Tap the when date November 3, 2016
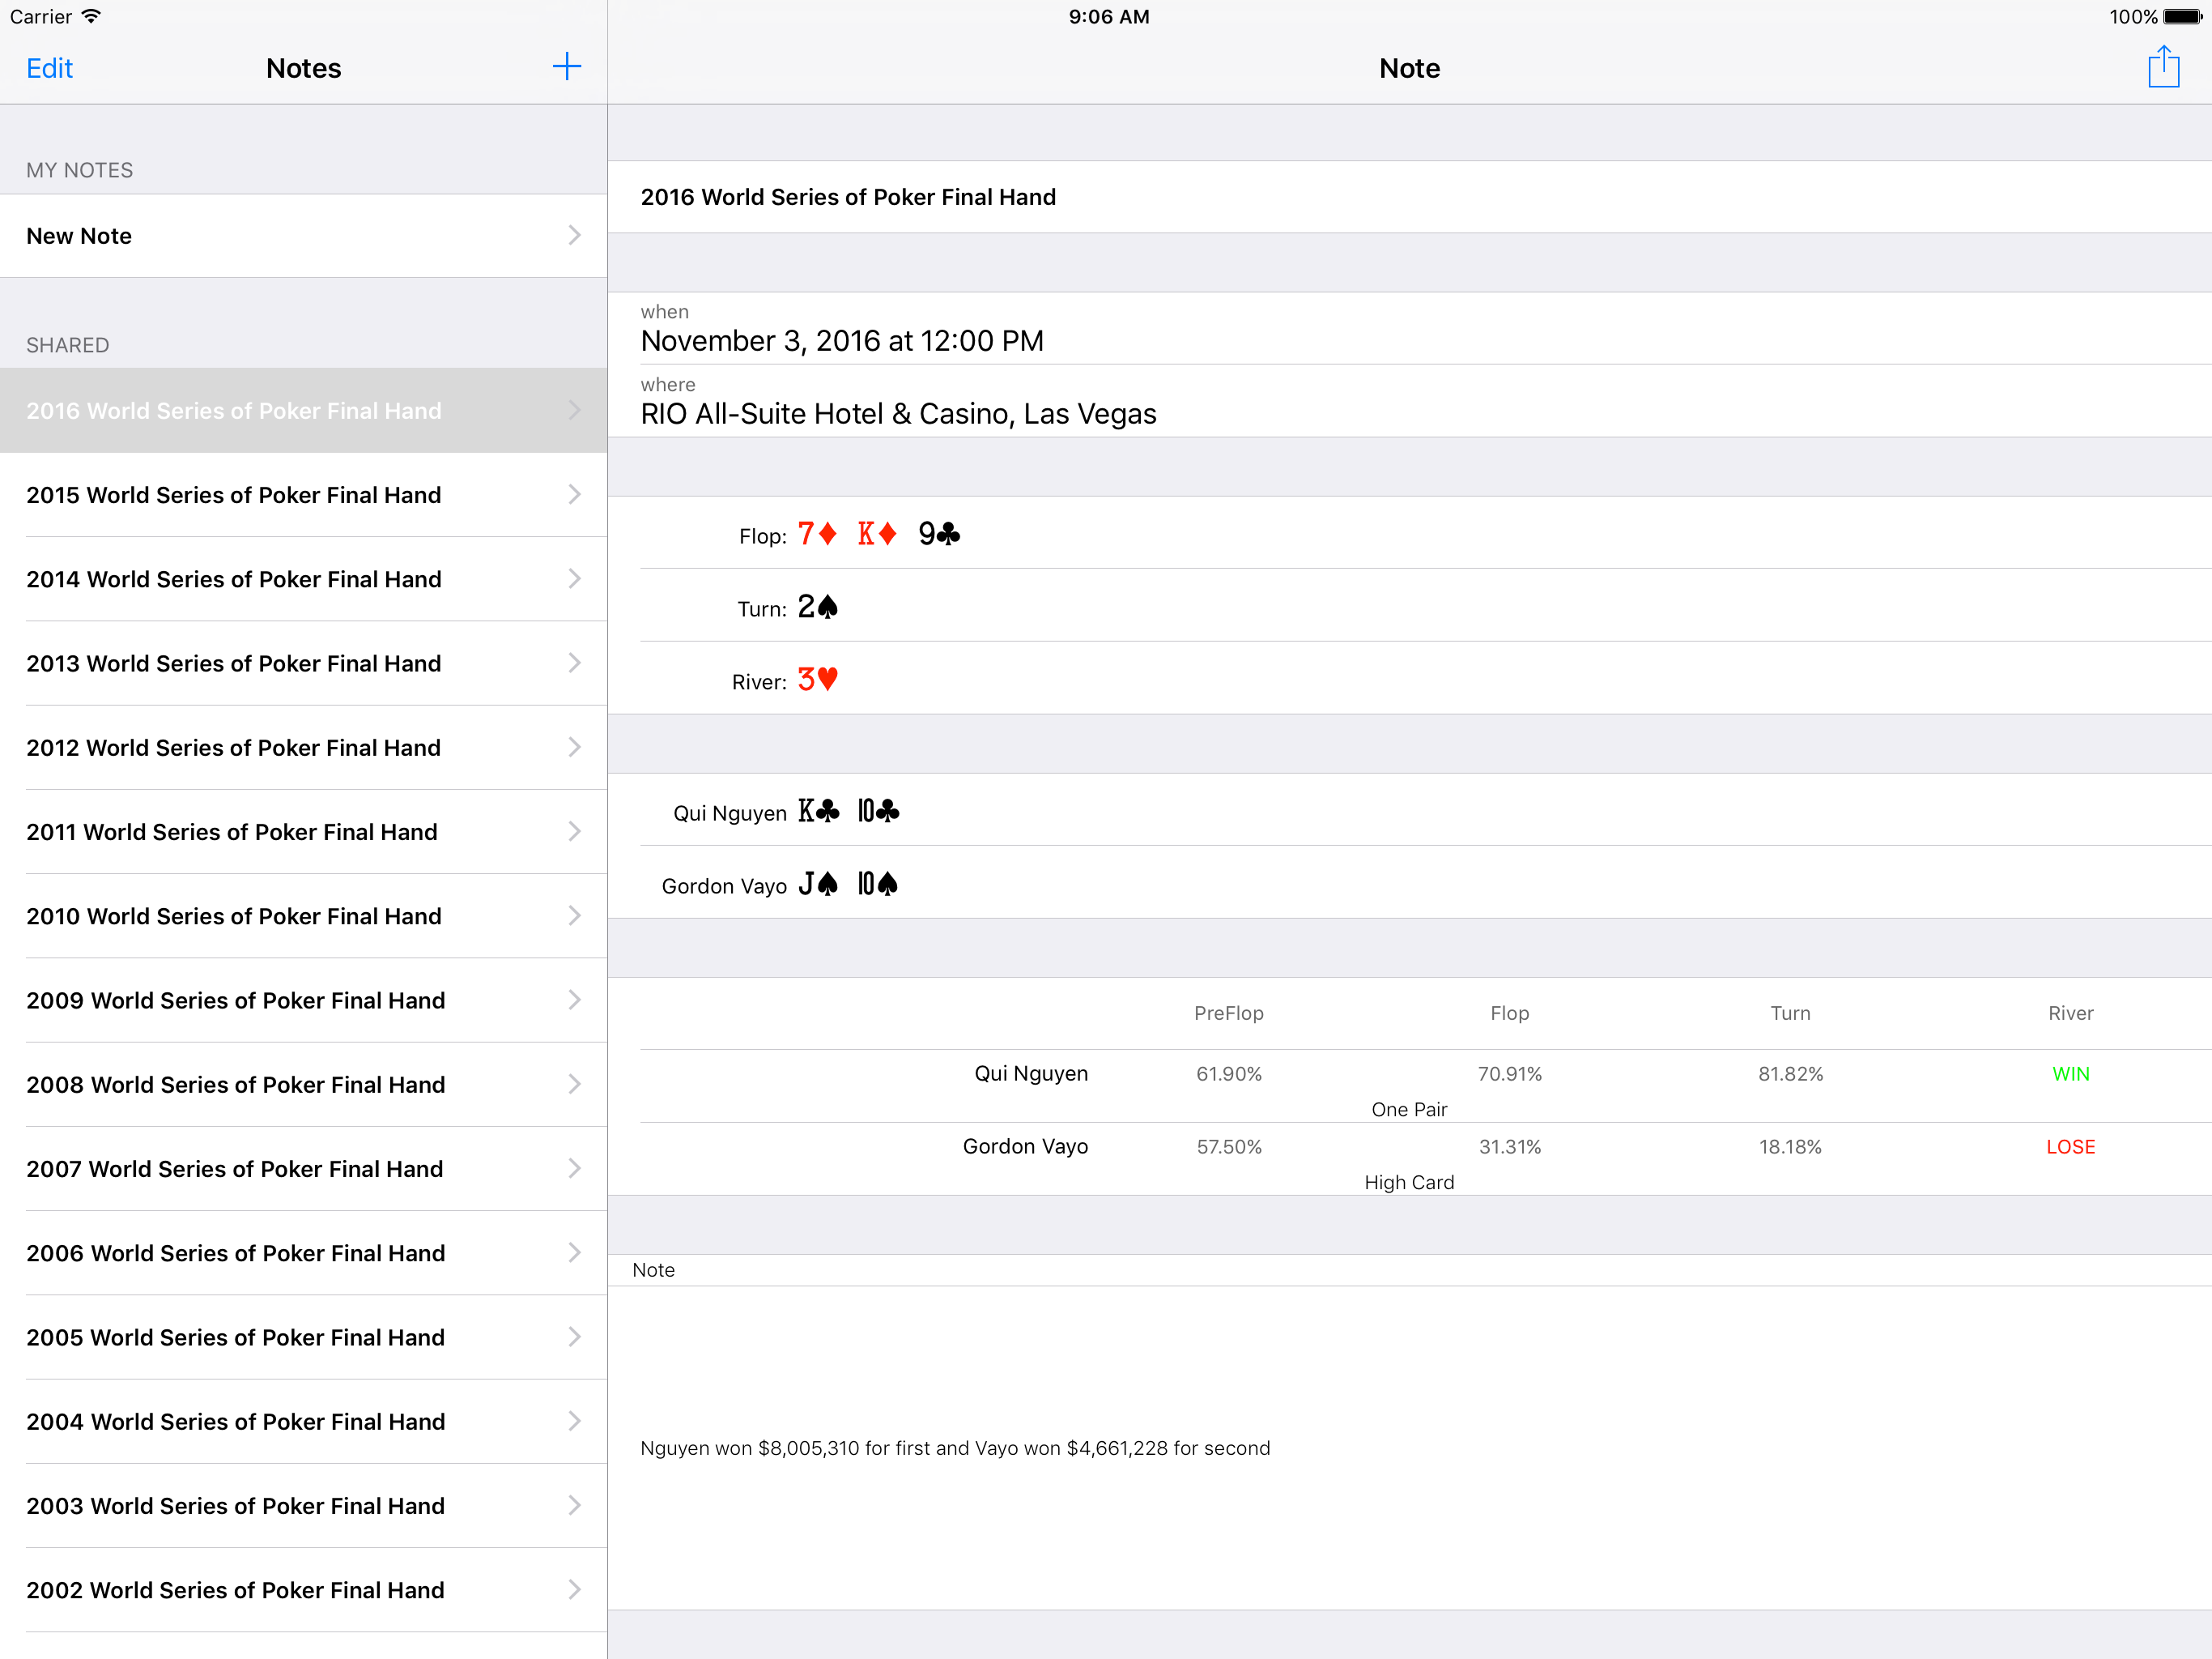The width and height of the screenshot is (2212, 1659). (x=841, y=341)
